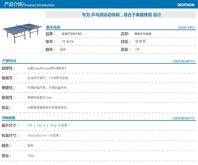Viewport: 198px width, 165px height.
Task: Select the product name 单拆乒乓球桌
Action: [143, 34]
